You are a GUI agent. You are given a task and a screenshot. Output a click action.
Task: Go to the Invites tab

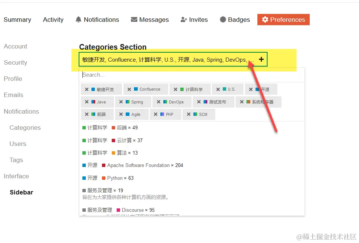(x=194, y=20)
